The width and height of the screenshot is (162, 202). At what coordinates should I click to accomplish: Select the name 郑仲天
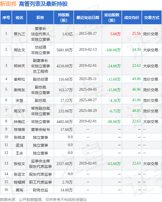[19, 66]
